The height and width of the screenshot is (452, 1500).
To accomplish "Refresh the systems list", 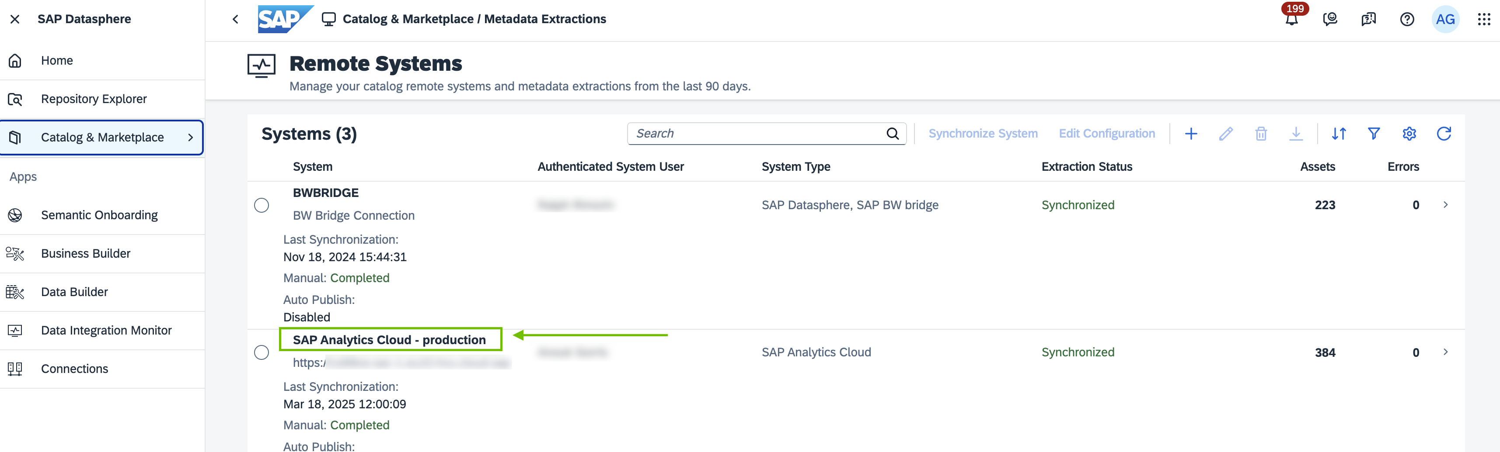I will [1444, 134].
